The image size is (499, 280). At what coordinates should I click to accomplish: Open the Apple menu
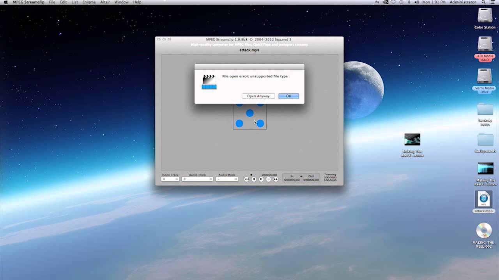(x=5, y=2)
